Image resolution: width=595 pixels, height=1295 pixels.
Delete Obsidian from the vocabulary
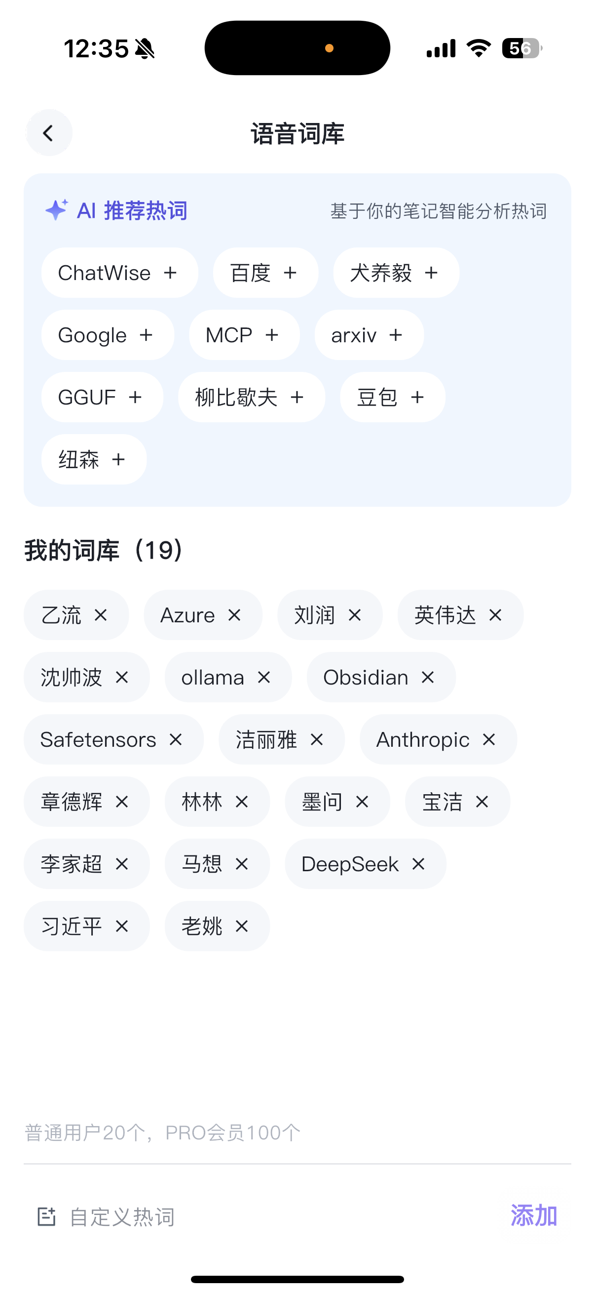[x=427, y=678]
